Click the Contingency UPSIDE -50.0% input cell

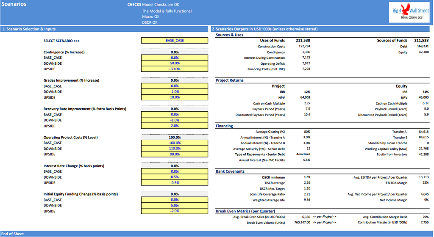tap(174, 69)
